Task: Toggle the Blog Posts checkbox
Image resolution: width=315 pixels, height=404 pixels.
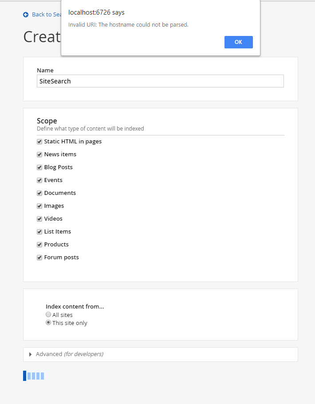Action: pyautogui.click(x=39, y=167)
